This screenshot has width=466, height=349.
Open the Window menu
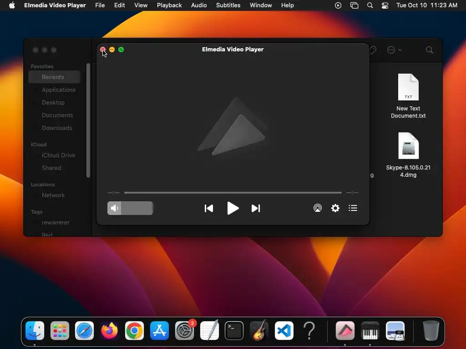coord(261,5)
